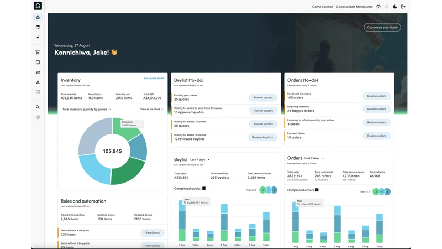442x249 pixels.
Task: Open the Home icon in sidebar
Action: 38,18
